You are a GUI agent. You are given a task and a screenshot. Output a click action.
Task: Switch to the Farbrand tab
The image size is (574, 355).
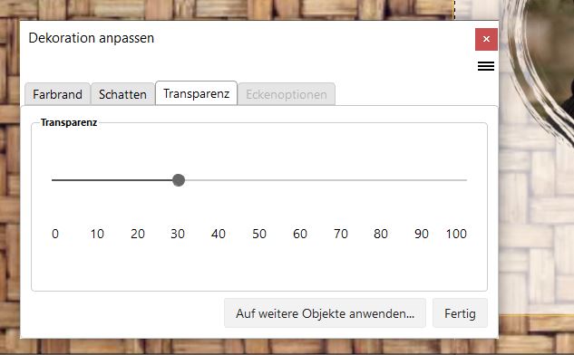tap(57, 94)
